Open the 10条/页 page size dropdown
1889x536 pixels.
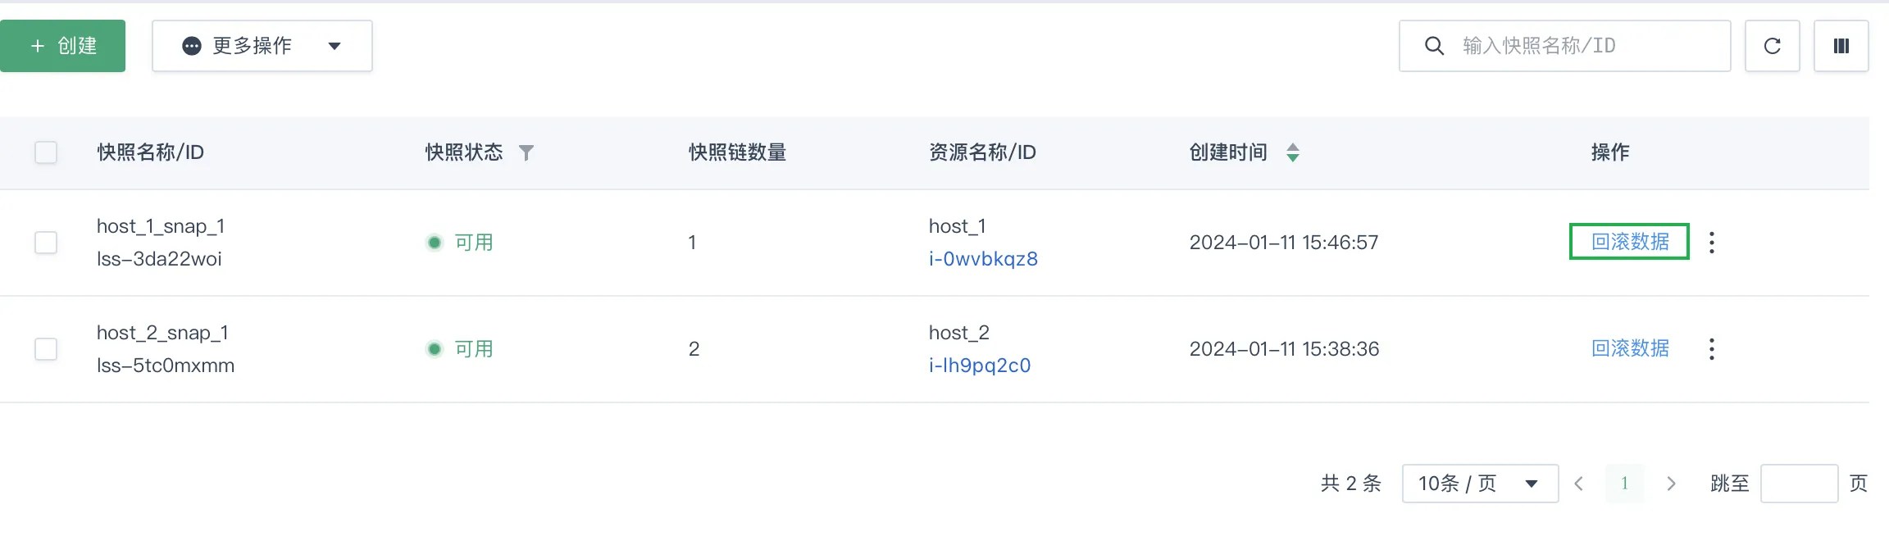pos(1480,484)
